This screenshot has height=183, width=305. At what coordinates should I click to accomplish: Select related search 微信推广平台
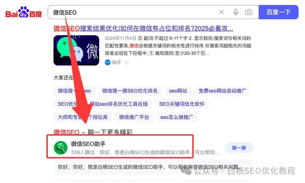pos(134,117)
